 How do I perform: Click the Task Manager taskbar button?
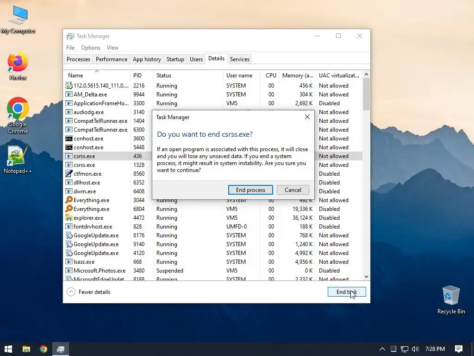coord(61,349)
